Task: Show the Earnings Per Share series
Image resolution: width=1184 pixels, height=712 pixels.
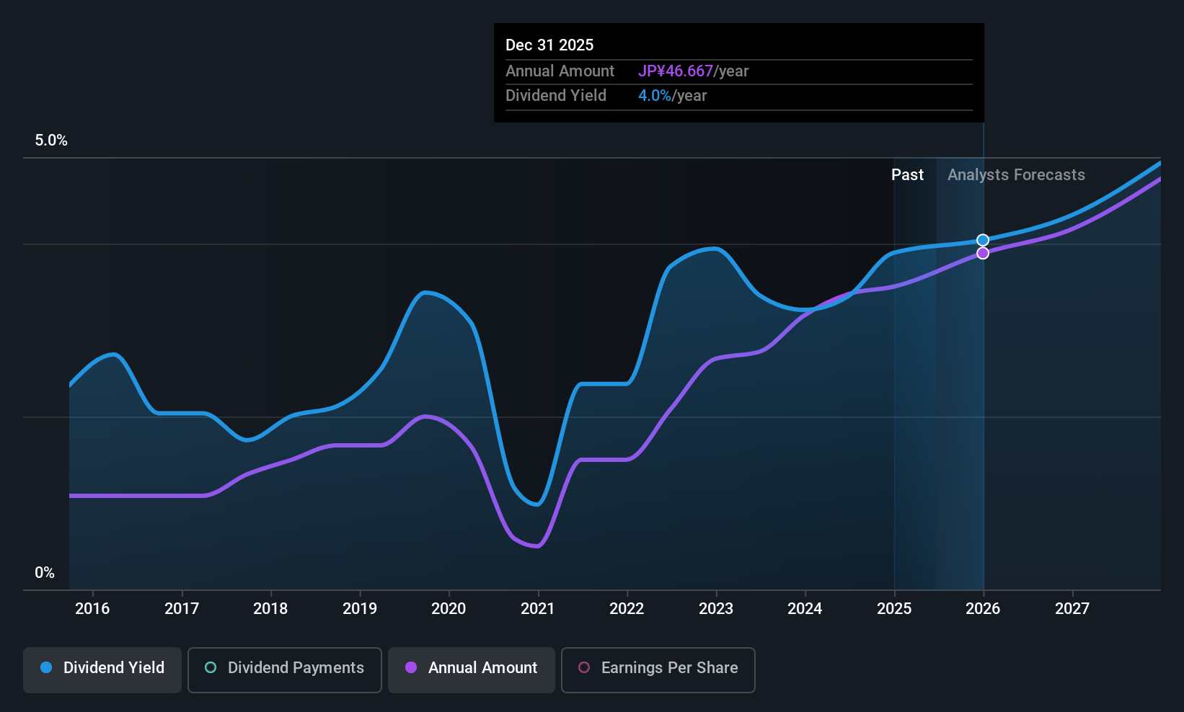Action: [x=658, y=669]
